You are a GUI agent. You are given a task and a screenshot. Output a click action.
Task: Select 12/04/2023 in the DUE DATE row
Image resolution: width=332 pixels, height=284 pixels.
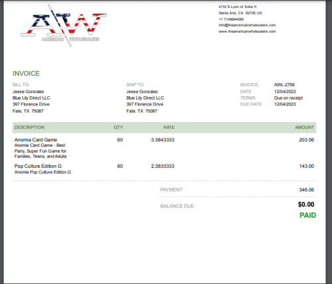click(x=285, y=104)
